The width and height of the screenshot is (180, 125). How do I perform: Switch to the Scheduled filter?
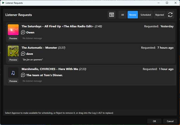point(146,15)
